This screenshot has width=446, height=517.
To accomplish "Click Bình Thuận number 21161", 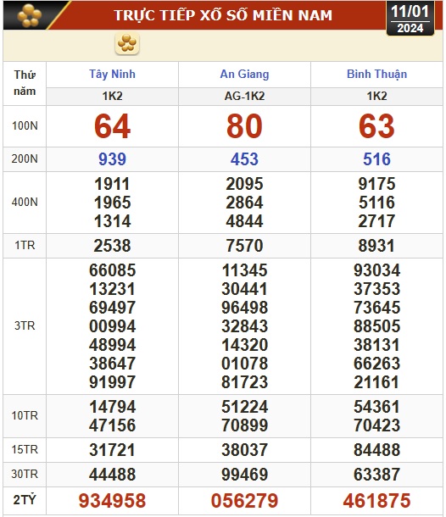I will pyautogui.click(x=376, y=382).
